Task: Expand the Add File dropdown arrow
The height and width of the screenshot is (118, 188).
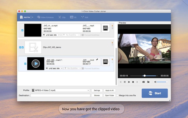Action: tap(32, 17)
